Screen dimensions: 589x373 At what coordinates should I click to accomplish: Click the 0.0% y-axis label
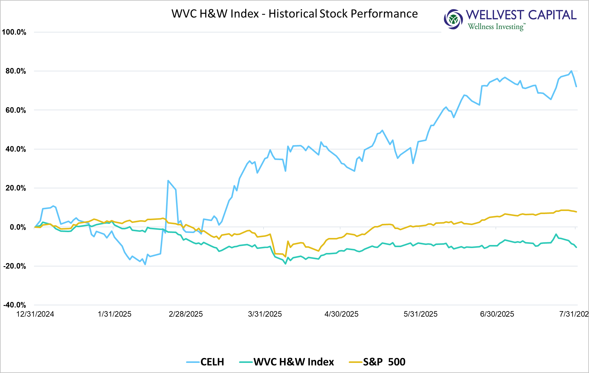[17, 227]
